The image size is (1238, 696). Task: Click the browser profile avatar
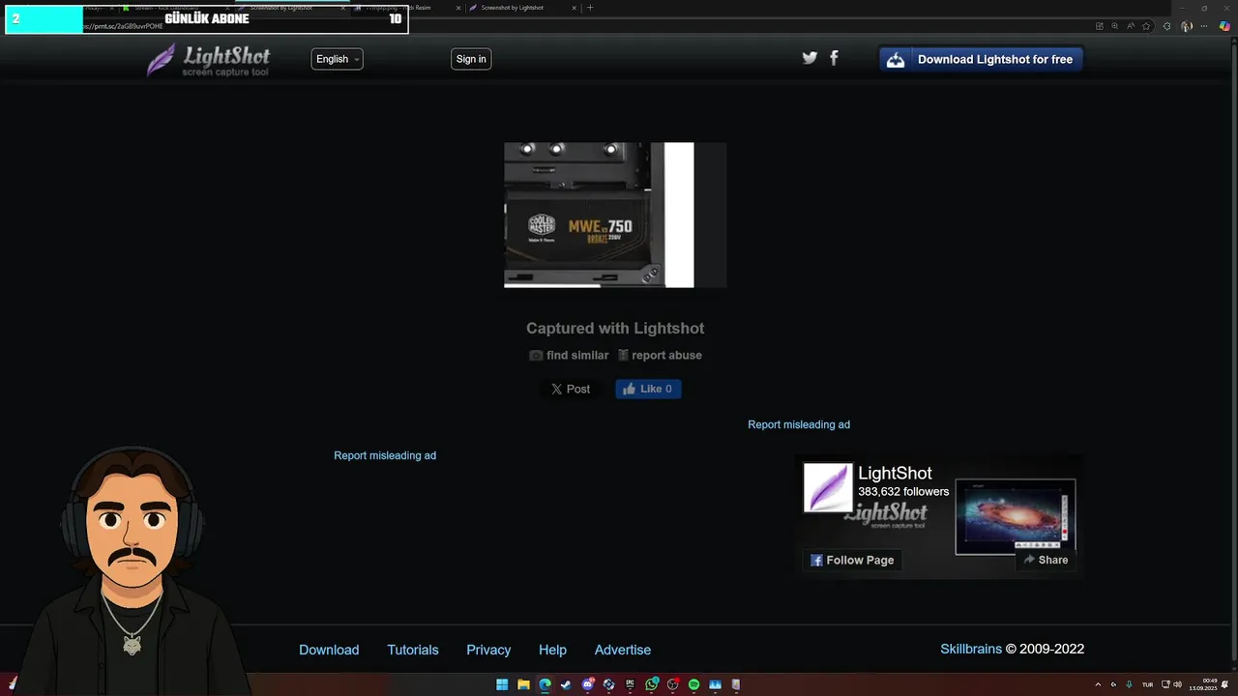1187,26
